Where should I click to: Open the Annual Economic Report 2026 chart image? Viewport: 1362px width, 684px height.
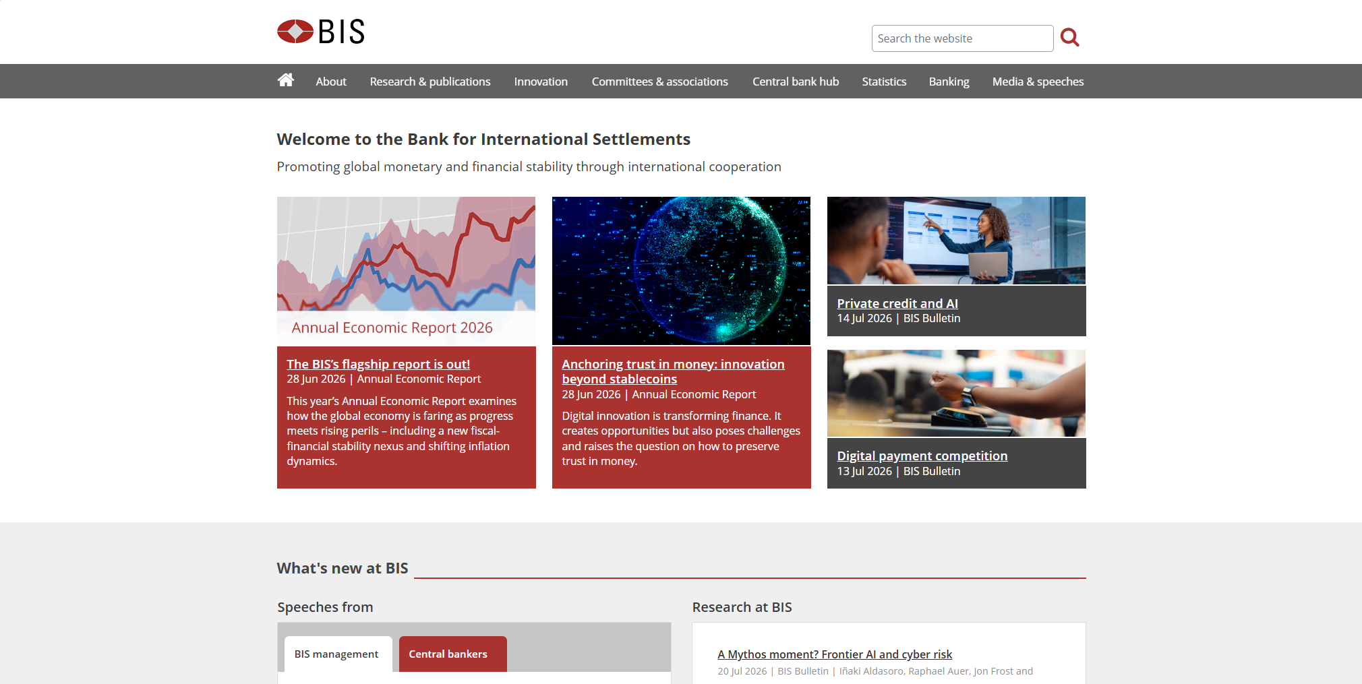[x=406, y=271]
